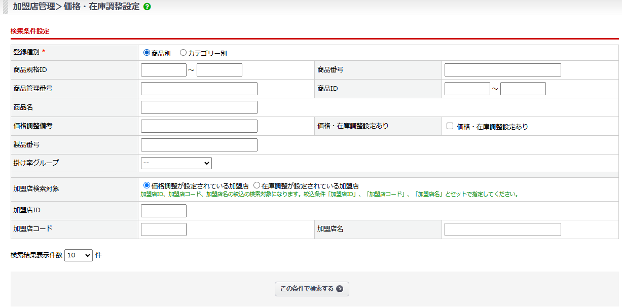This screenshot has height=308, width=622.
Task: Select the 製品番号 text box
Action: coord(199,145)
